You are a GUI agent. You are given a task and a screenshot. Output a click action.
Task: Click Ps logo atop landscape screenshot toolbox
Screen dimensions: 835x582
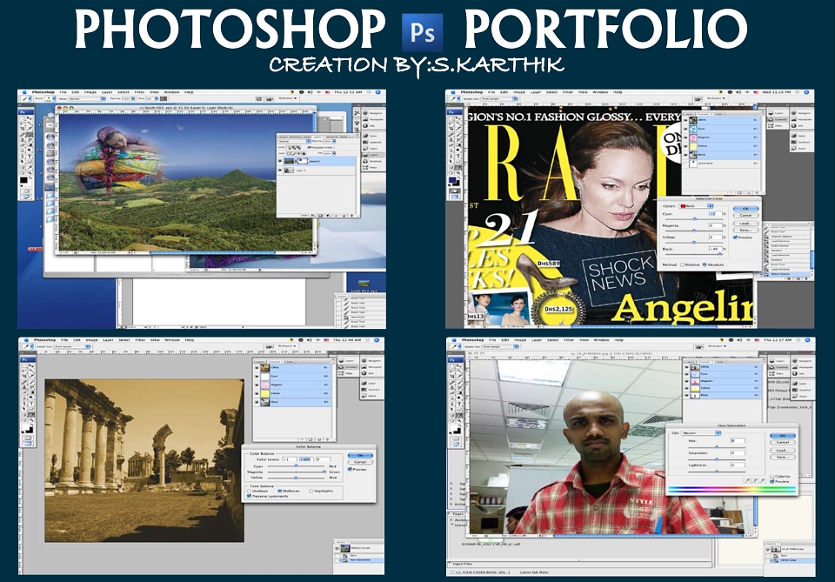pos(25,112)
